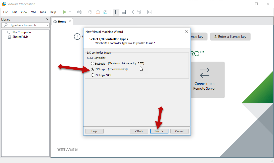Click the Back button in wizard

click(139, 131)
